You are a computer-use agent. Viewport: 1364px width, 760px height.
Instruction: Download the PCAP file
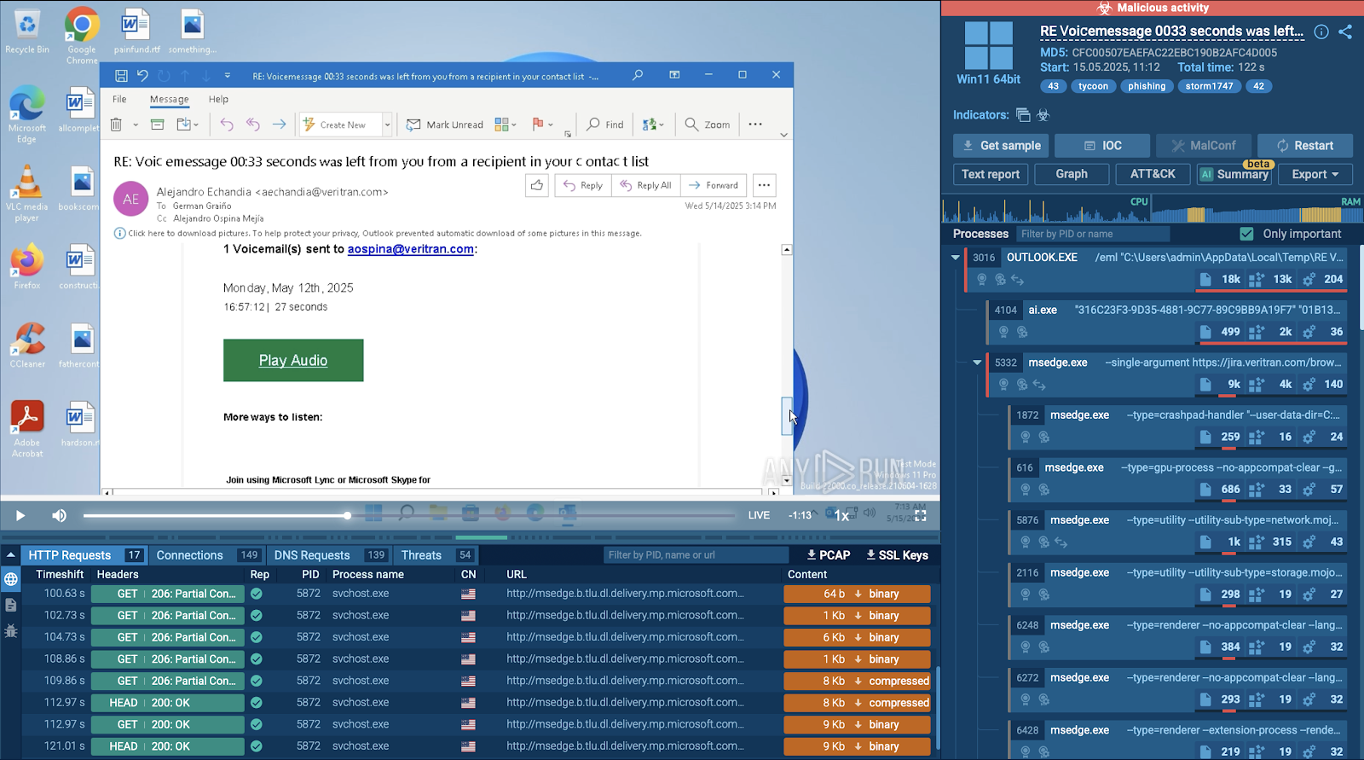[829, 555]
